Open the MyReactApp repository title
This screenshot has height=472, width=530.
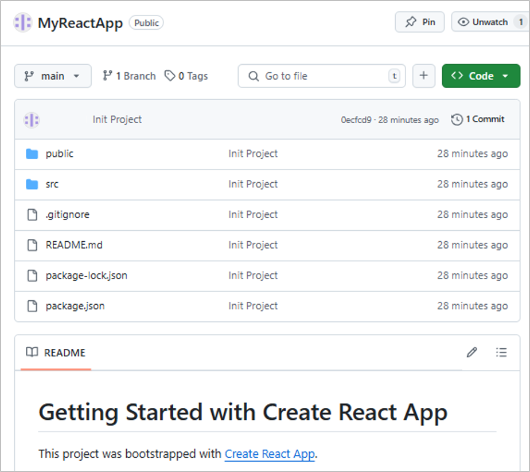80,23
